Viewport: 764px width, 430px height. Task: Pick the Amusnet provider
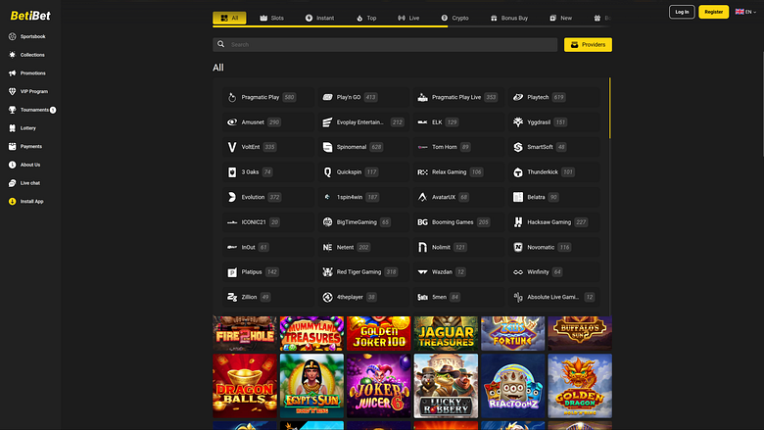click(x=268, y=122)
